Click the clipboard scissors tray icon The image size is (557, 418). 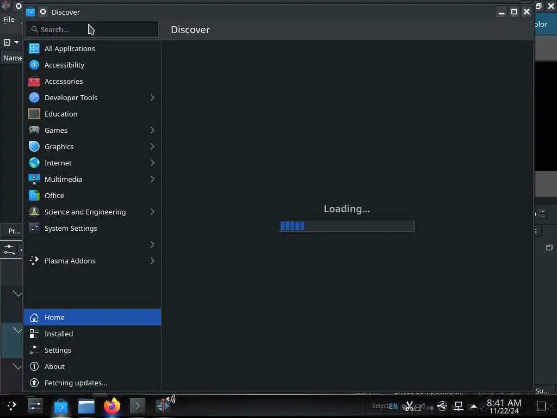tap(409, 406)
